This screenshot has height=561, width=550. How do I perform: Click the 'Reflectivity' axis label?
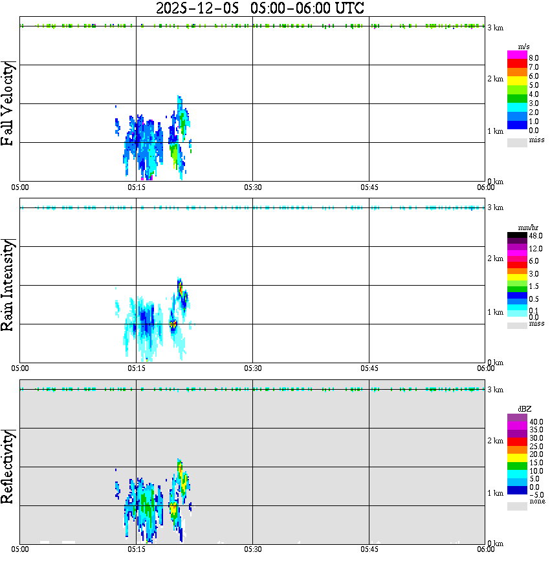[x=7, y=467]
